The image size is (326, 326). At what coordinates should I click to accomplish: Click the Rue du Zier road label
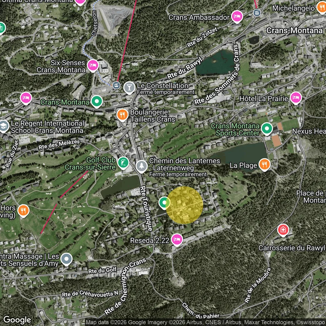12,154
